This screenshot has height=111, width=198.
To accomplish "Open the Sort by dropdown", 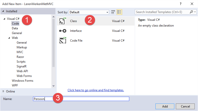I will coord(89,12).
